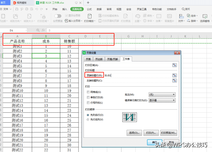Open the rotate dropdown
The height and width of the screenshot is (152, 212).
click(192, 21)
